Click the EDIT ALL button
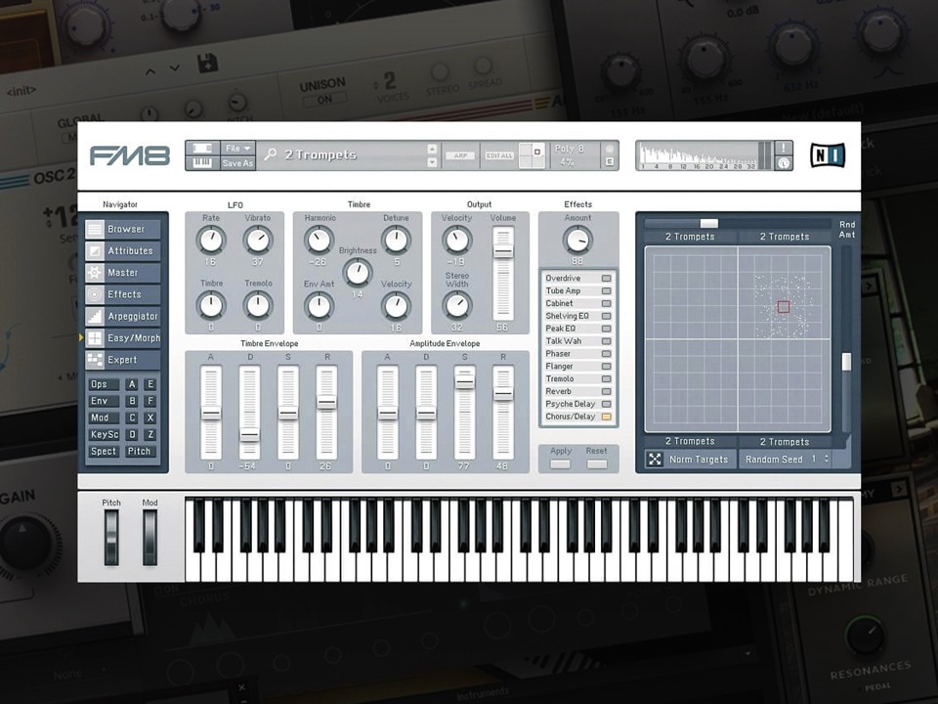The width and height of the screenshot is (938, 704). 499,155
